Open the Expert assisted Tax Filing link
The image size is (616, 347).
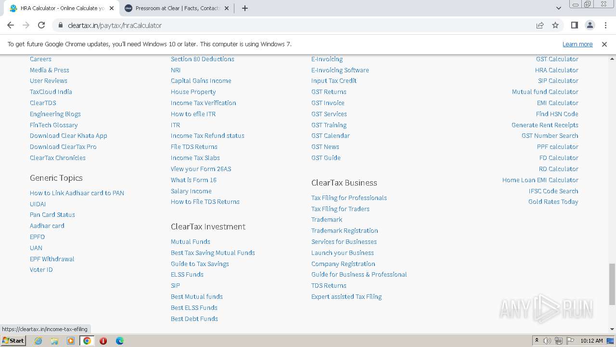(346, 296)
